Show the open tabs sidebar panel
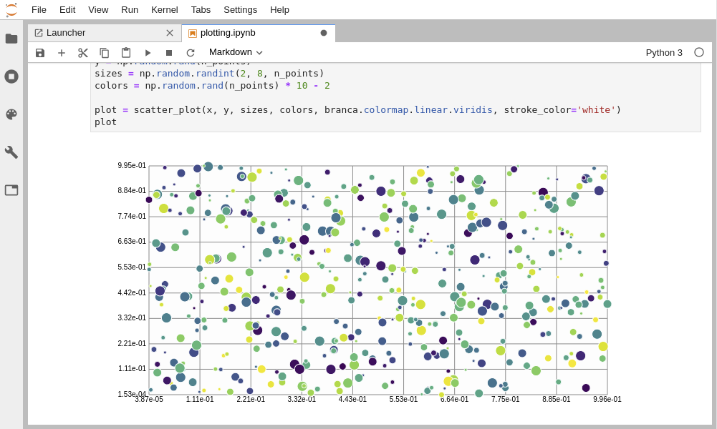 11,190
